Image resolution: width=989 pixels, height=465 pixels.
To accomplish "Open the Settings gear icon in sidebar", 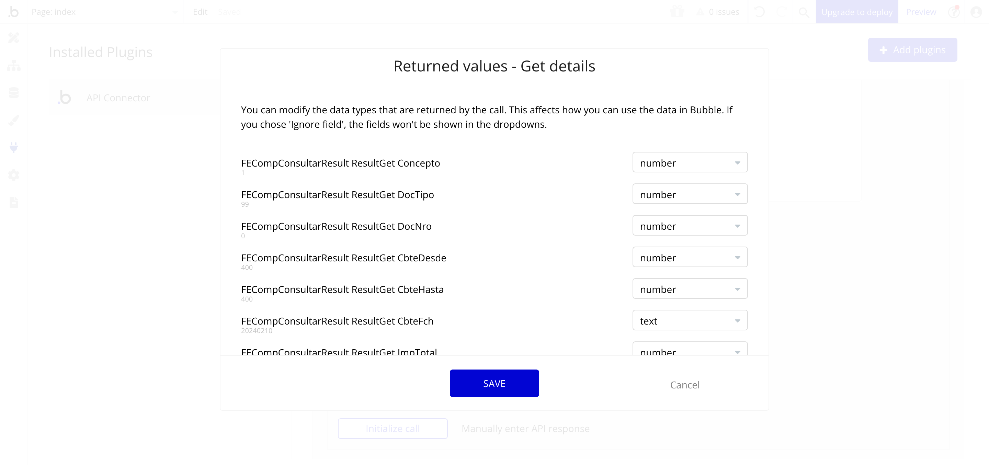I will tap(14, 175).
